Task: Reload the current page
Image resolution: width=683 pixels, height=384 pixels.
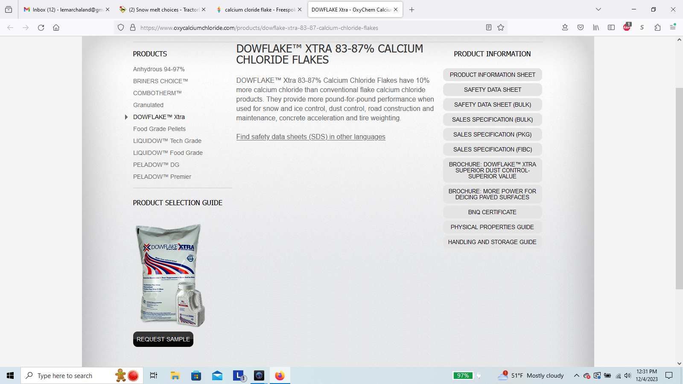Action: pyautogui.click(x=41, y=28)
